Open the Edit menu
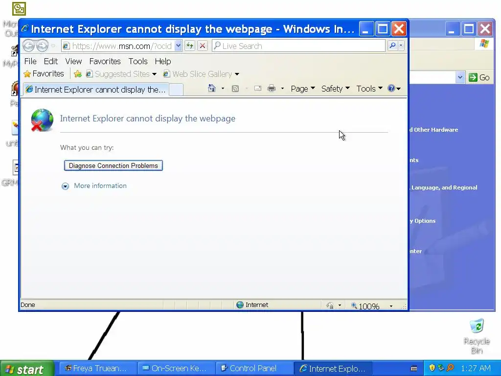The width and height of the screenshot is (501, 376). pyautogui.click(x=51, y=61)
